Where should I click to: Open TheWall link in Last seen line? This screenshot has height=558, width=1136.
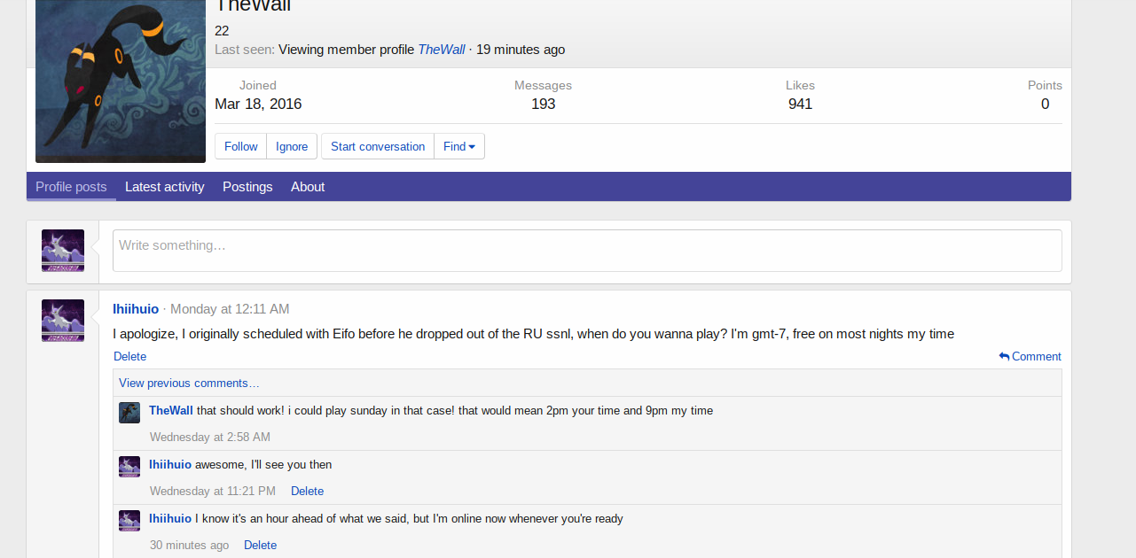[441, 50]
